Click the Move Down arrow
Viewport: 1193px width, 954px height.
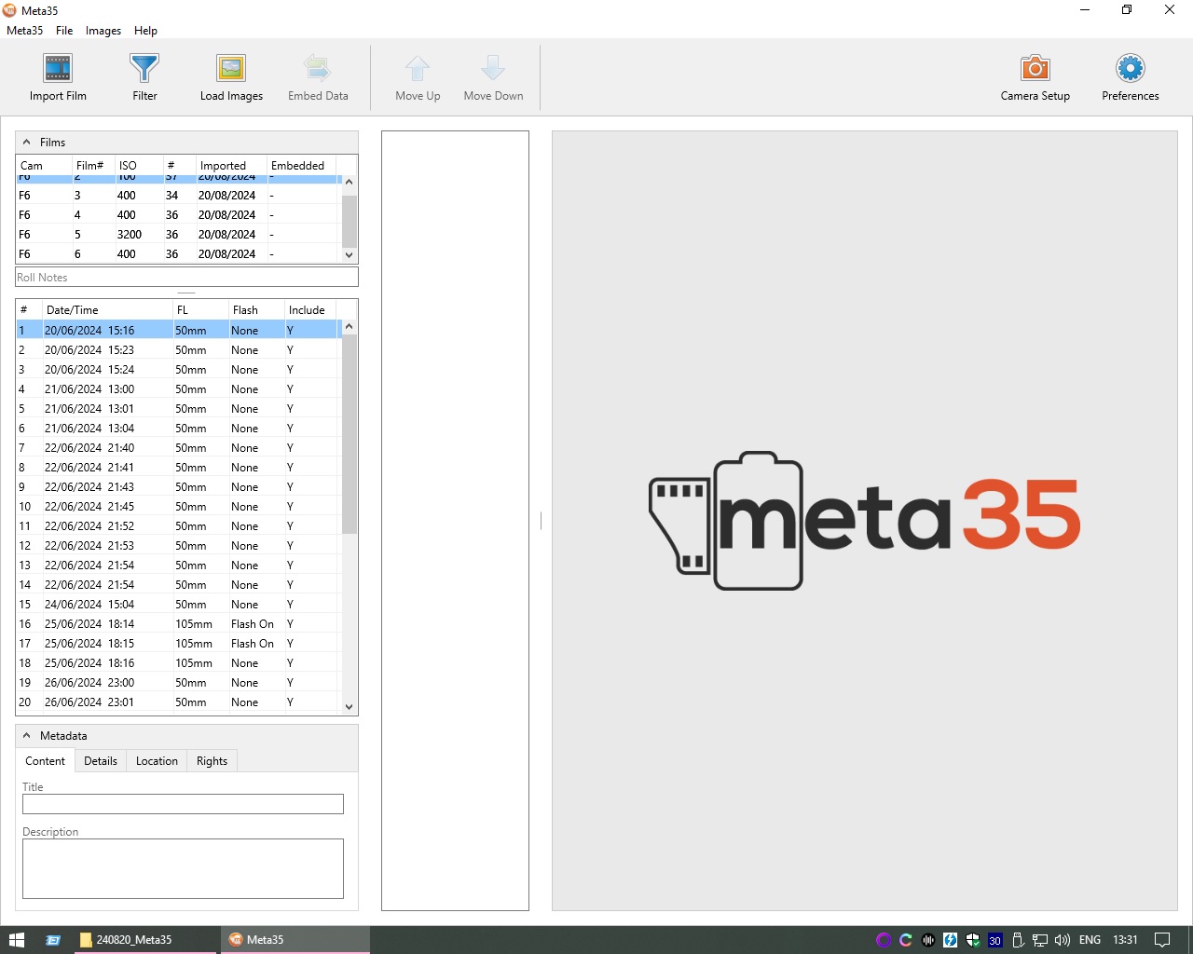point(493,69)
